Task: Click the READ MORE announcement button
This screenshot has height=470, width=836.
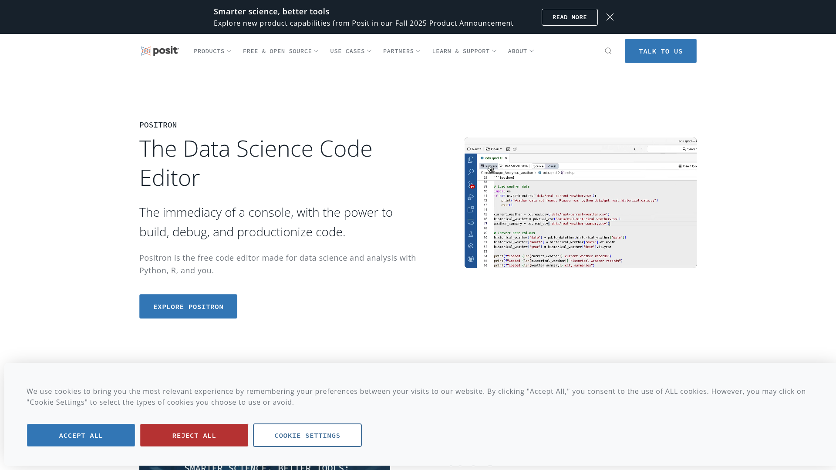Action: [x=570, y=17]
